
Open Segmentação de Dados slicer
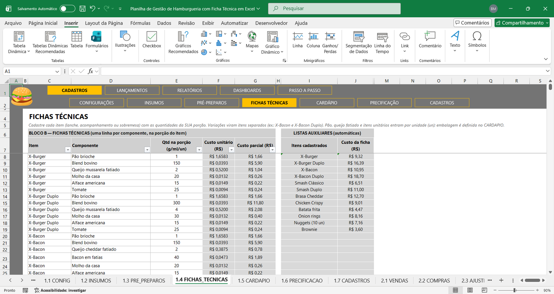359,42
